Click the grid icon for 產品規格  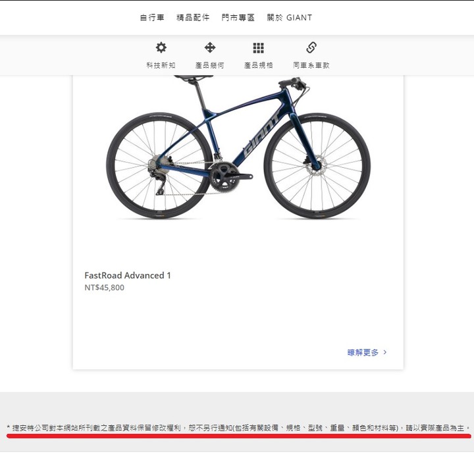(x=259, y=48)
